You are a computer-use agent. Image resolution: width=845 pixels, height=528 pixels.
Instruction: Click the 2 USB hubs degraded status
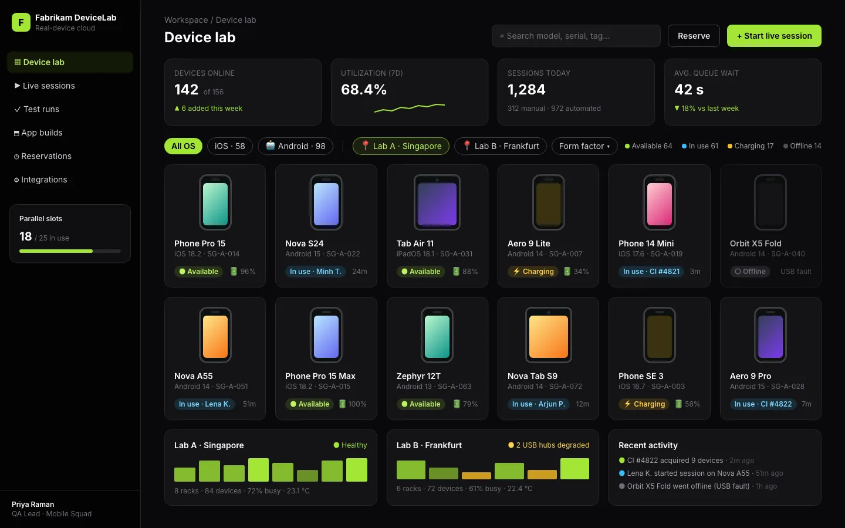pos(549,445)
